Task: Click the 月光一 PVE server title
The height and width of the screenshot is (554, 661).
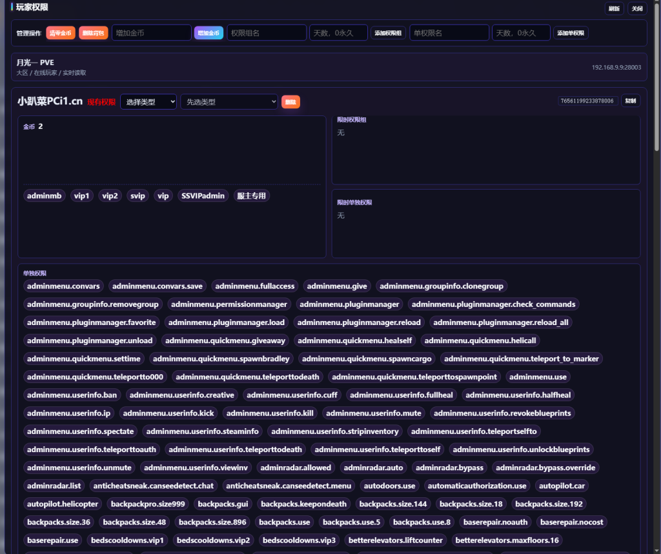Action: 36,63
